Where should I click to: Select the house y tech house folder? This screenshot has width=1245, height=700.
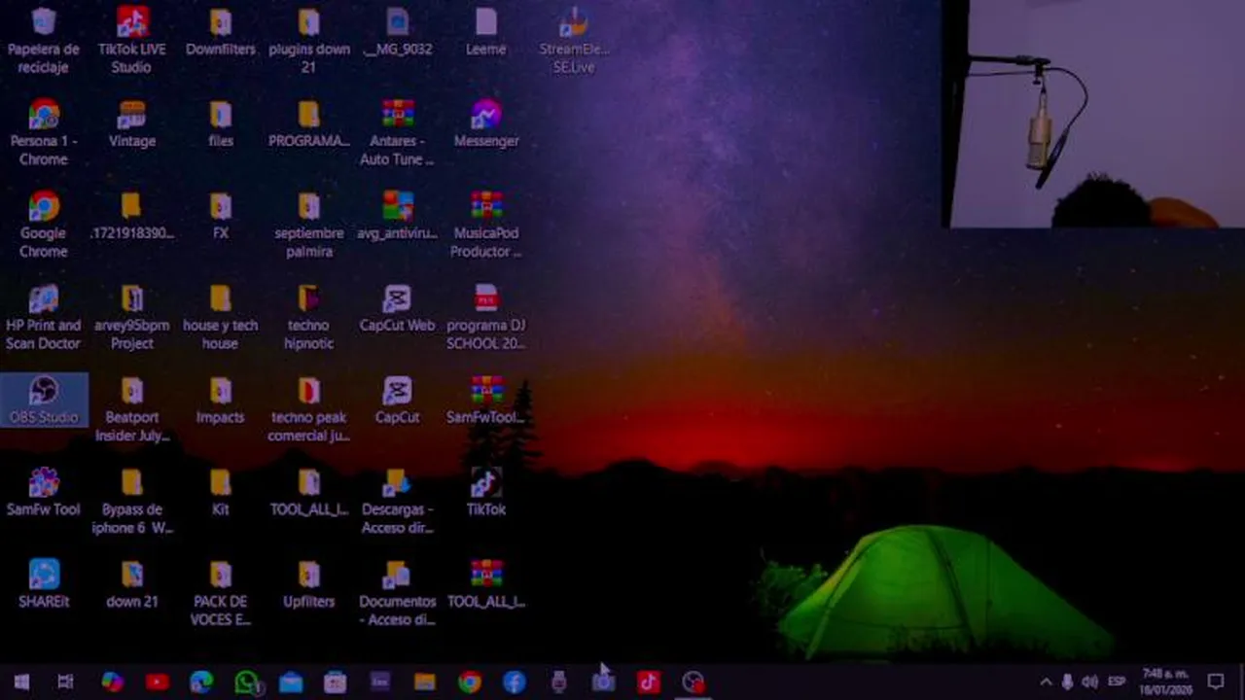[x=221, y=317]
